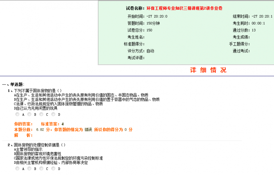The width and height of the screenshot is (274, 175).
Task: Select radio option C for question 1
Action: [x=41, y=114]
